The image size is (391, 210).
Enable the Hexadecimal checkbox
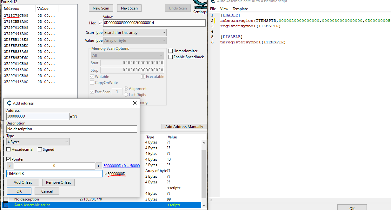click(9, 150)
